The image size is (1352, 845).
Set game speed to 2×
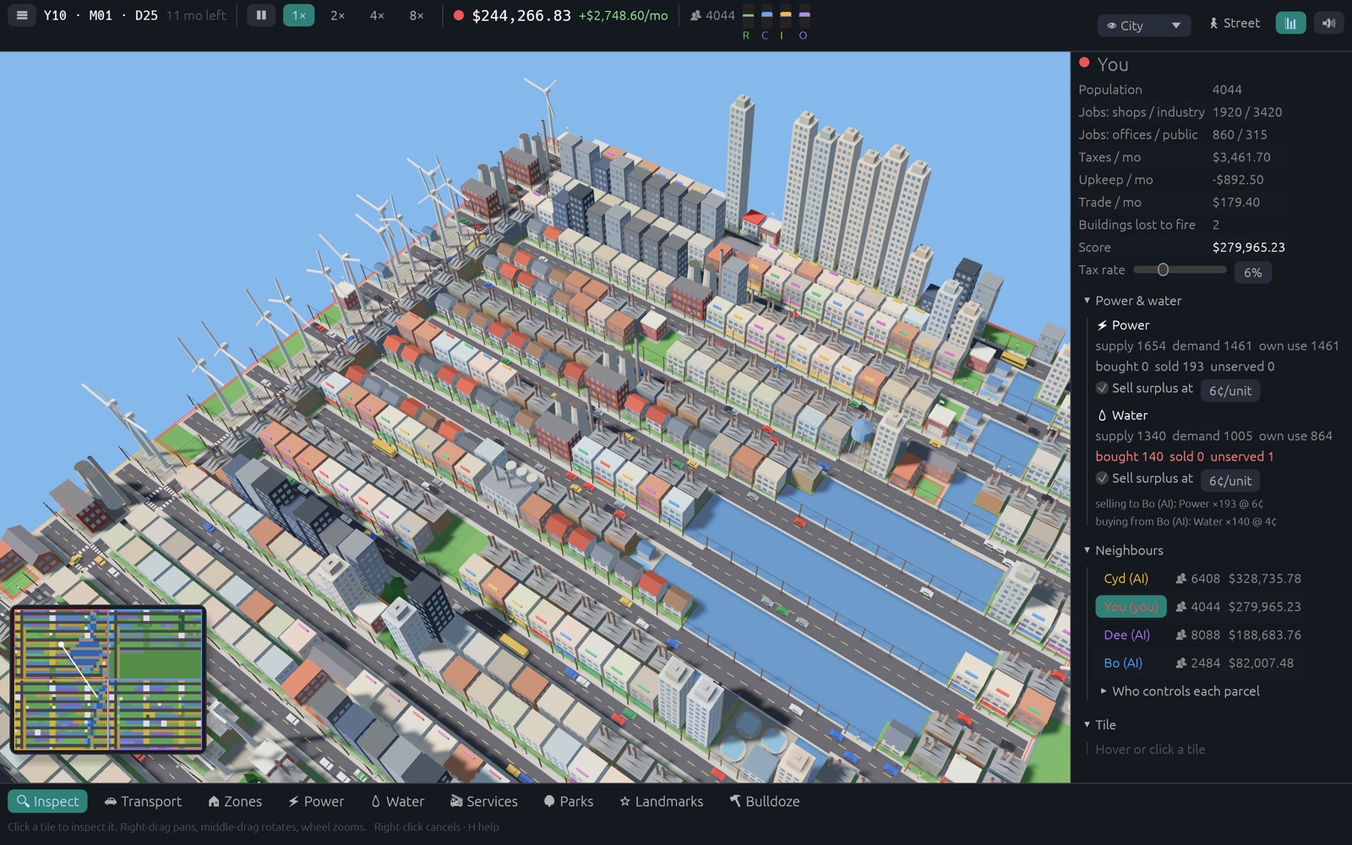coord(337,15)
